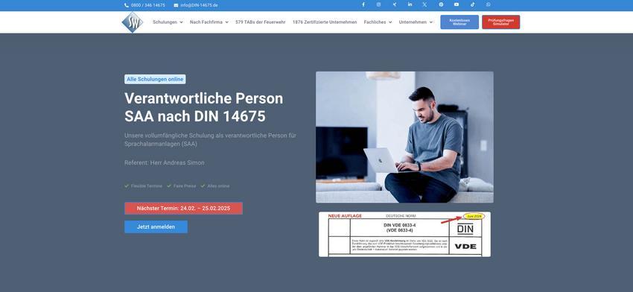Viewport: 633px width, 292px height.
Task: Open the LinkedIn social icon
Action: [x=410, y=5]
